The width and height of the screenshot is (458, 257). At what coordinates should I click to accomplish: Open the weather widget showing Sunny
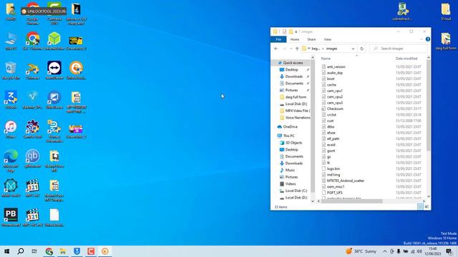click(x=361, y=251)
